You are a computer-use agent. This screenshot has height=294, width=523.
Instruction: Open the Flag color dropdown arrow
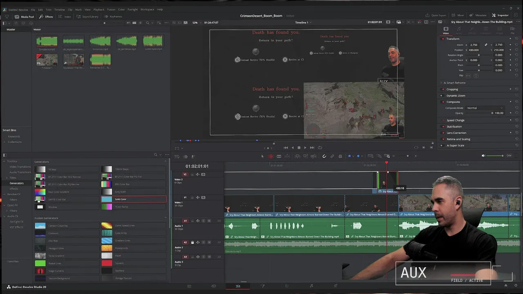(x=353, y=156)
